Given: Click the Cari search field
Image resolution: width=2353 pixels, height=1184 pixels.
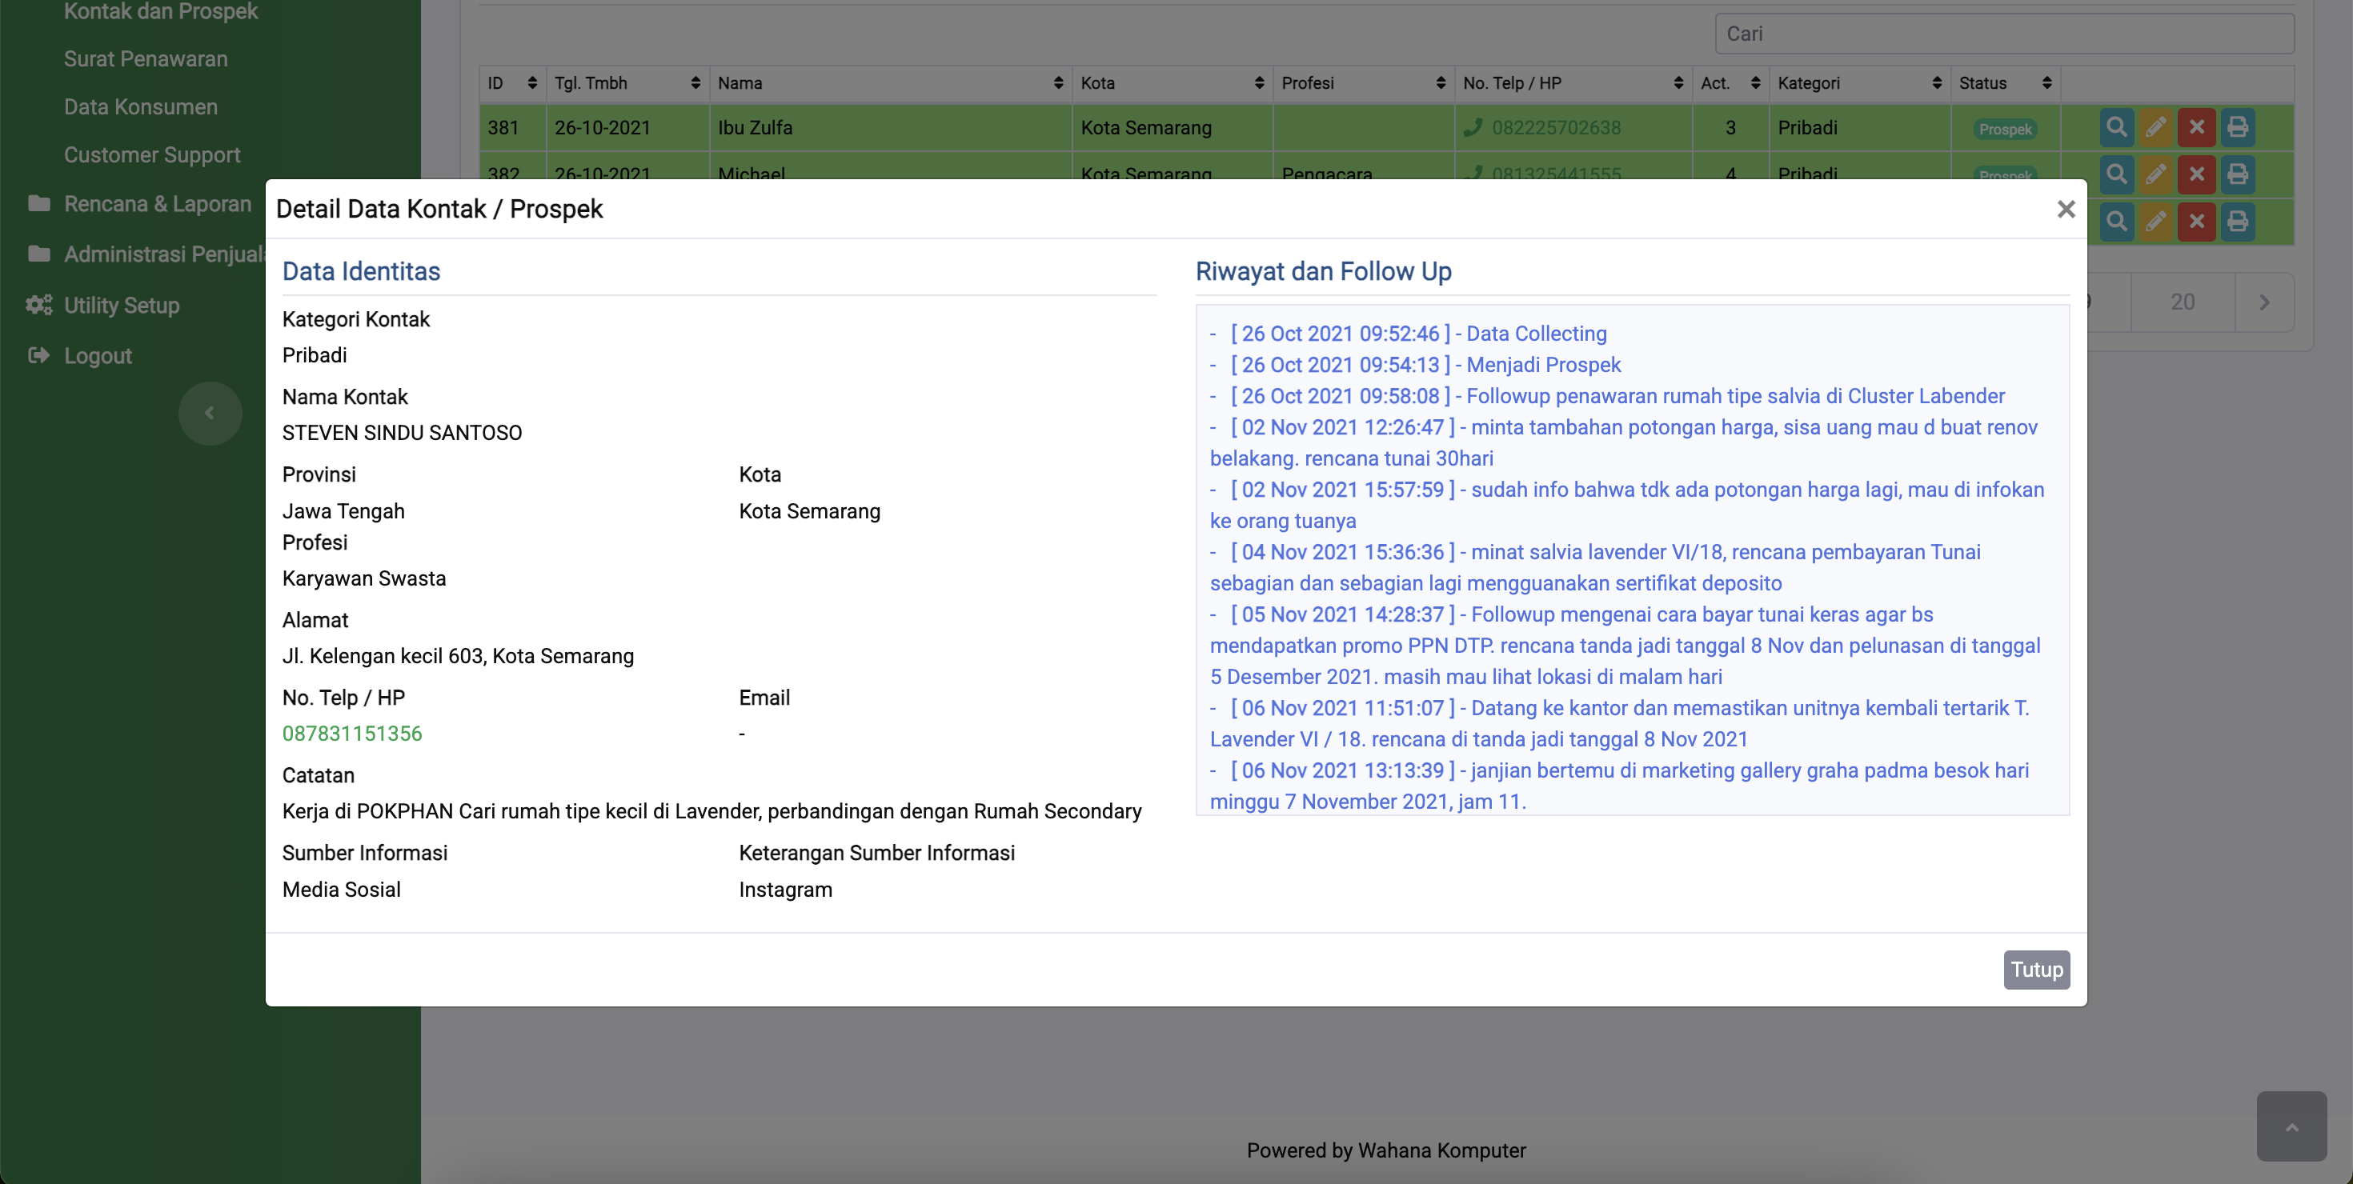Looking at the screenshot, I should click(x=2003, y=34).
